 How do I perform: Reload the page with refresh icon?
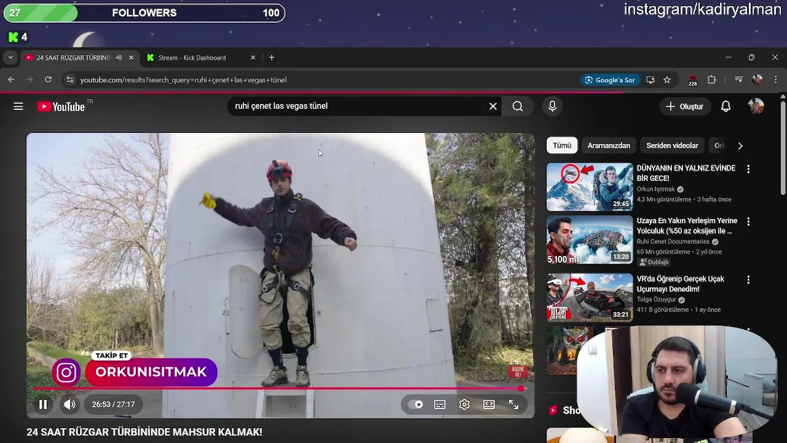point(48,80)
